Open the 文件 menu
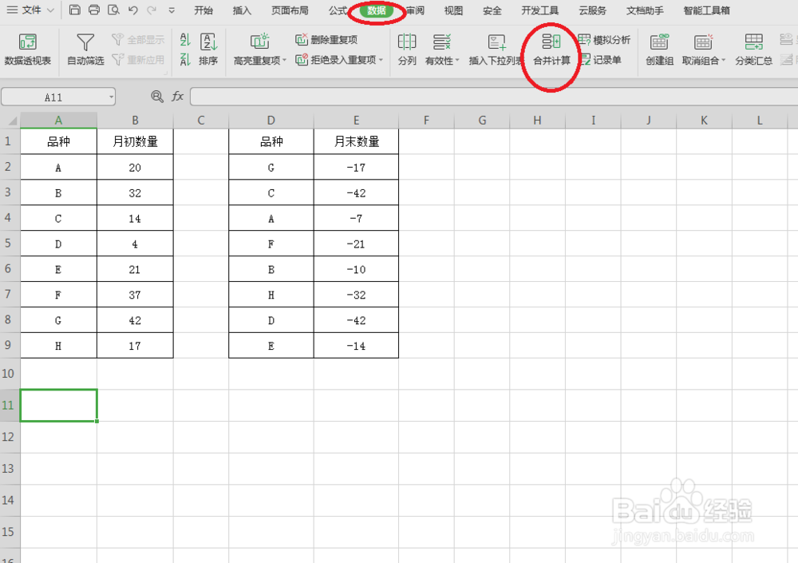 (30, 10)
